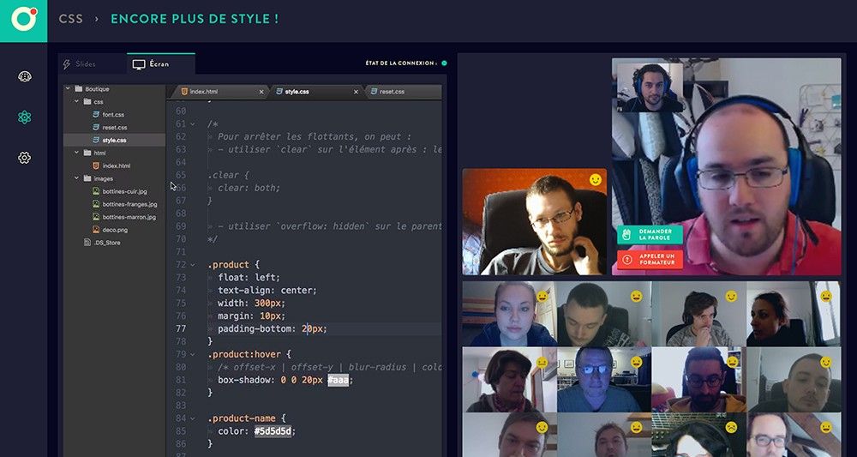The width and height of the screenshot is (857, 457).
Task: Click the 'clear: both;' code line
Action: [249, 188]
